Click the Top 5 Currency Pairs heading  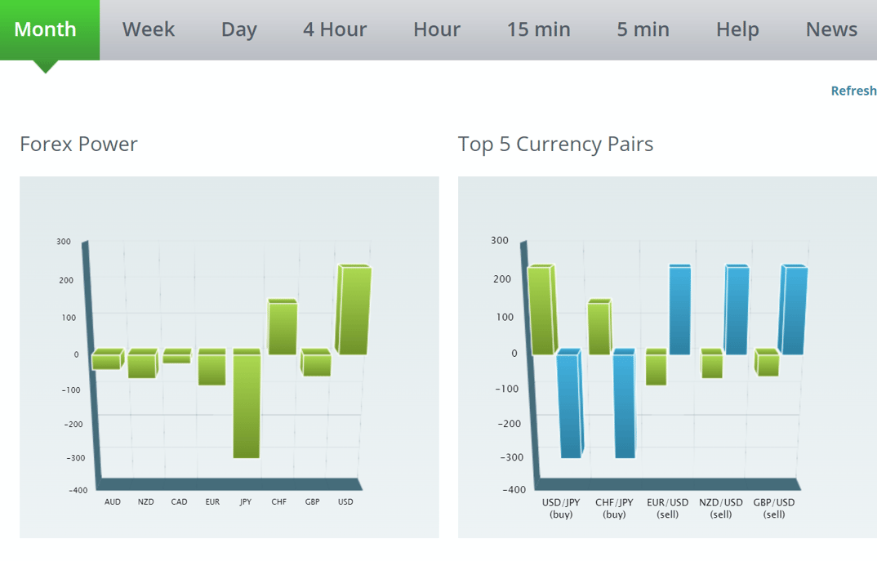pos(555,145)
